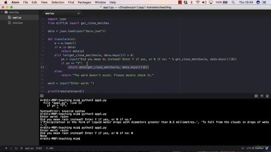Open the View menu
Image resolution: width=271 pixels, height=152 pixels.
pos(44,3)
